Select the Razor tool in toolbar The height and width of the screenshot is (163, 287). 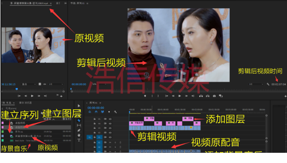79,120
